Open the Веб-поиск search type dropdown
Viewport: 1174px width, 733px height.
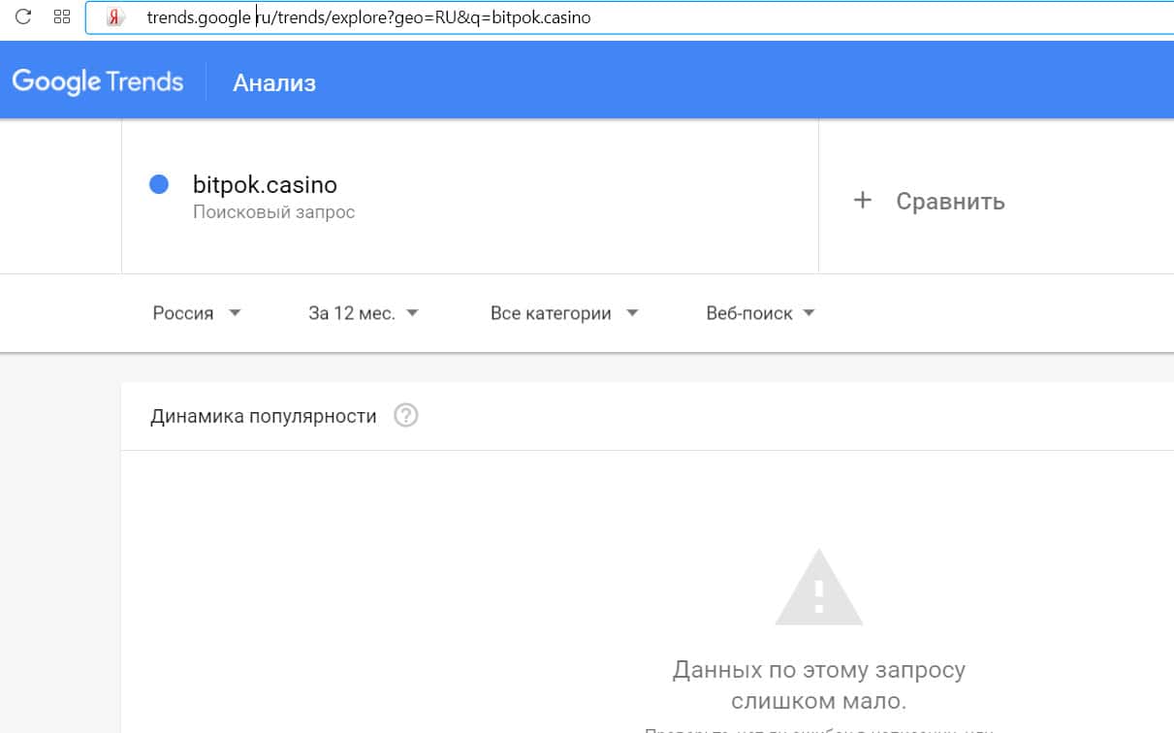pos(760,313)
